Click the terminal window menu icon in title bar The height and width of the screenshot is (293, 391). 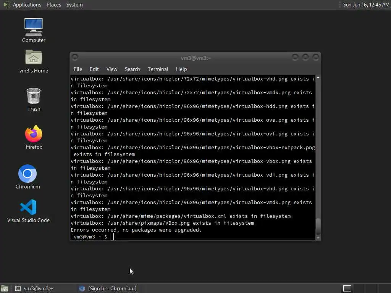pyautogui.click(x=75, y=58)
